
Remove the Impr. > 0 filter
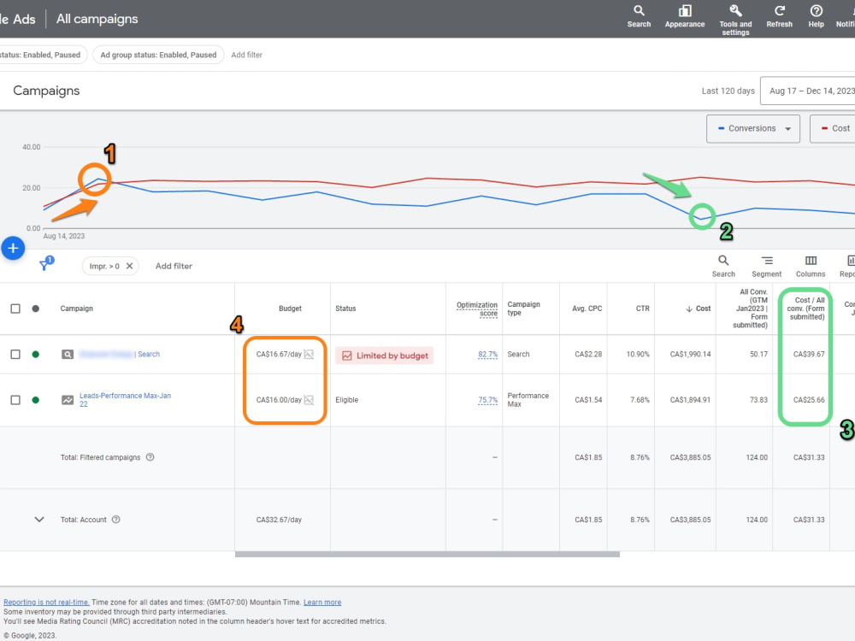(x=129, y=266)
